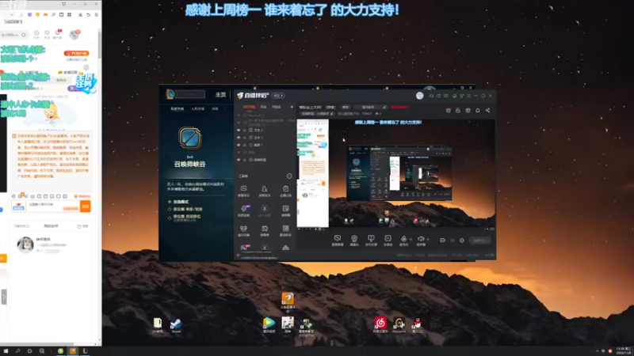Viewport: 634px width, 356px height.
Task: Click the orange PC client download button
Action: click(x=76, y=53)
